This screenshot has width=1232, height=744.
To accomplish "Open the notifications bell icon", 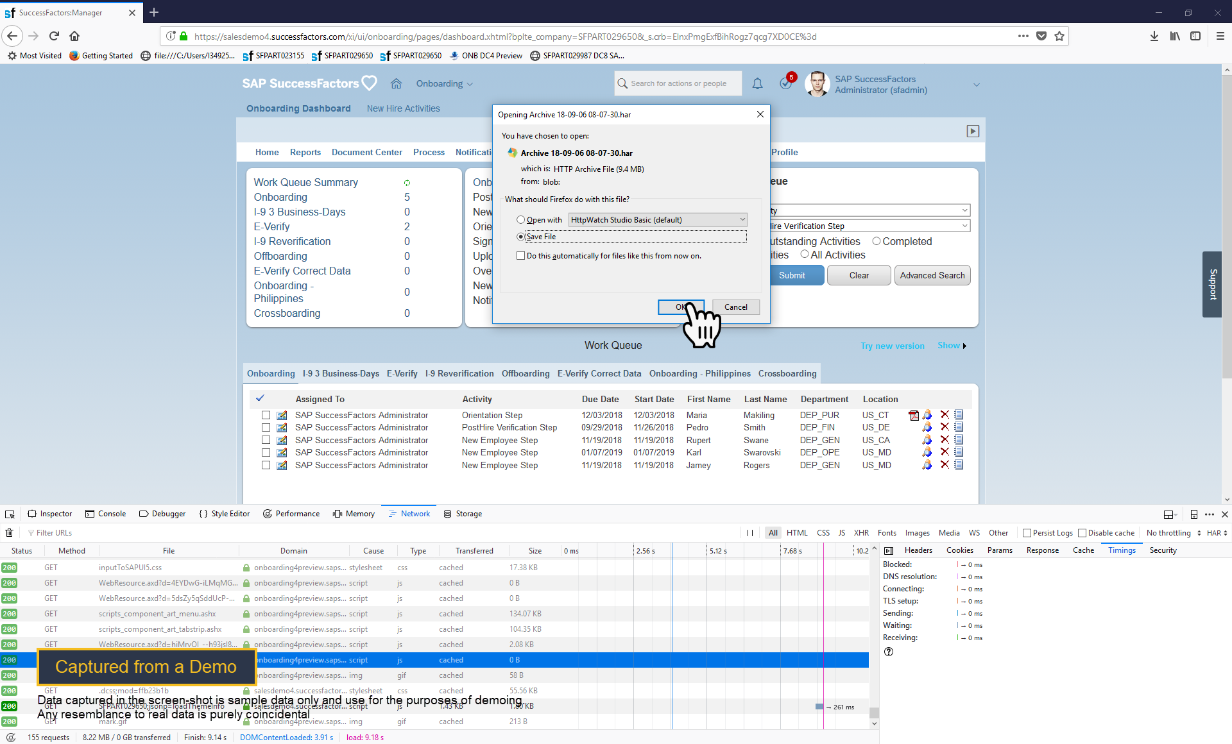I will (x=757, y=83).
